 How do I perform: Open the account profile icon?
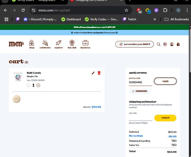click(x=172, y=44)
